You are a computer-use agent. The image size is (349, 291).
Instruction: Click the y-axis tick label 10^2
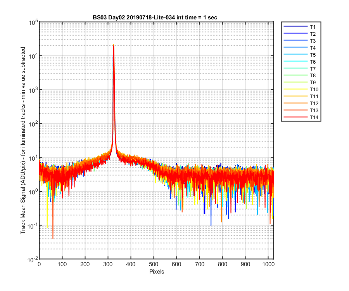tap(33, 124)
